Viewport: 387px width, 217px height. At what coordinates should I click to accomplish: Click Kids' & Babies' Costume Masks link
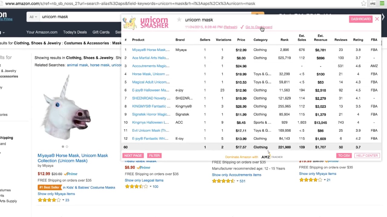(89, 187)
